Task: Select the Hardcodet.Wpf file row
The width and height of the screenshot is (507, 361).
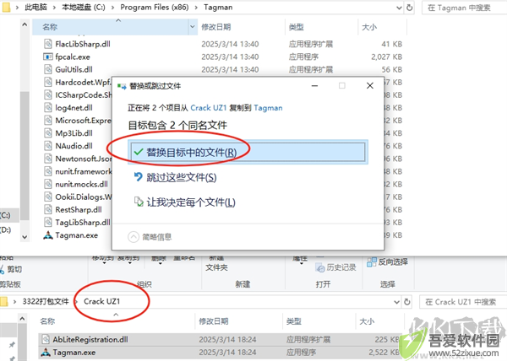Action: click(x=78, y=83)
